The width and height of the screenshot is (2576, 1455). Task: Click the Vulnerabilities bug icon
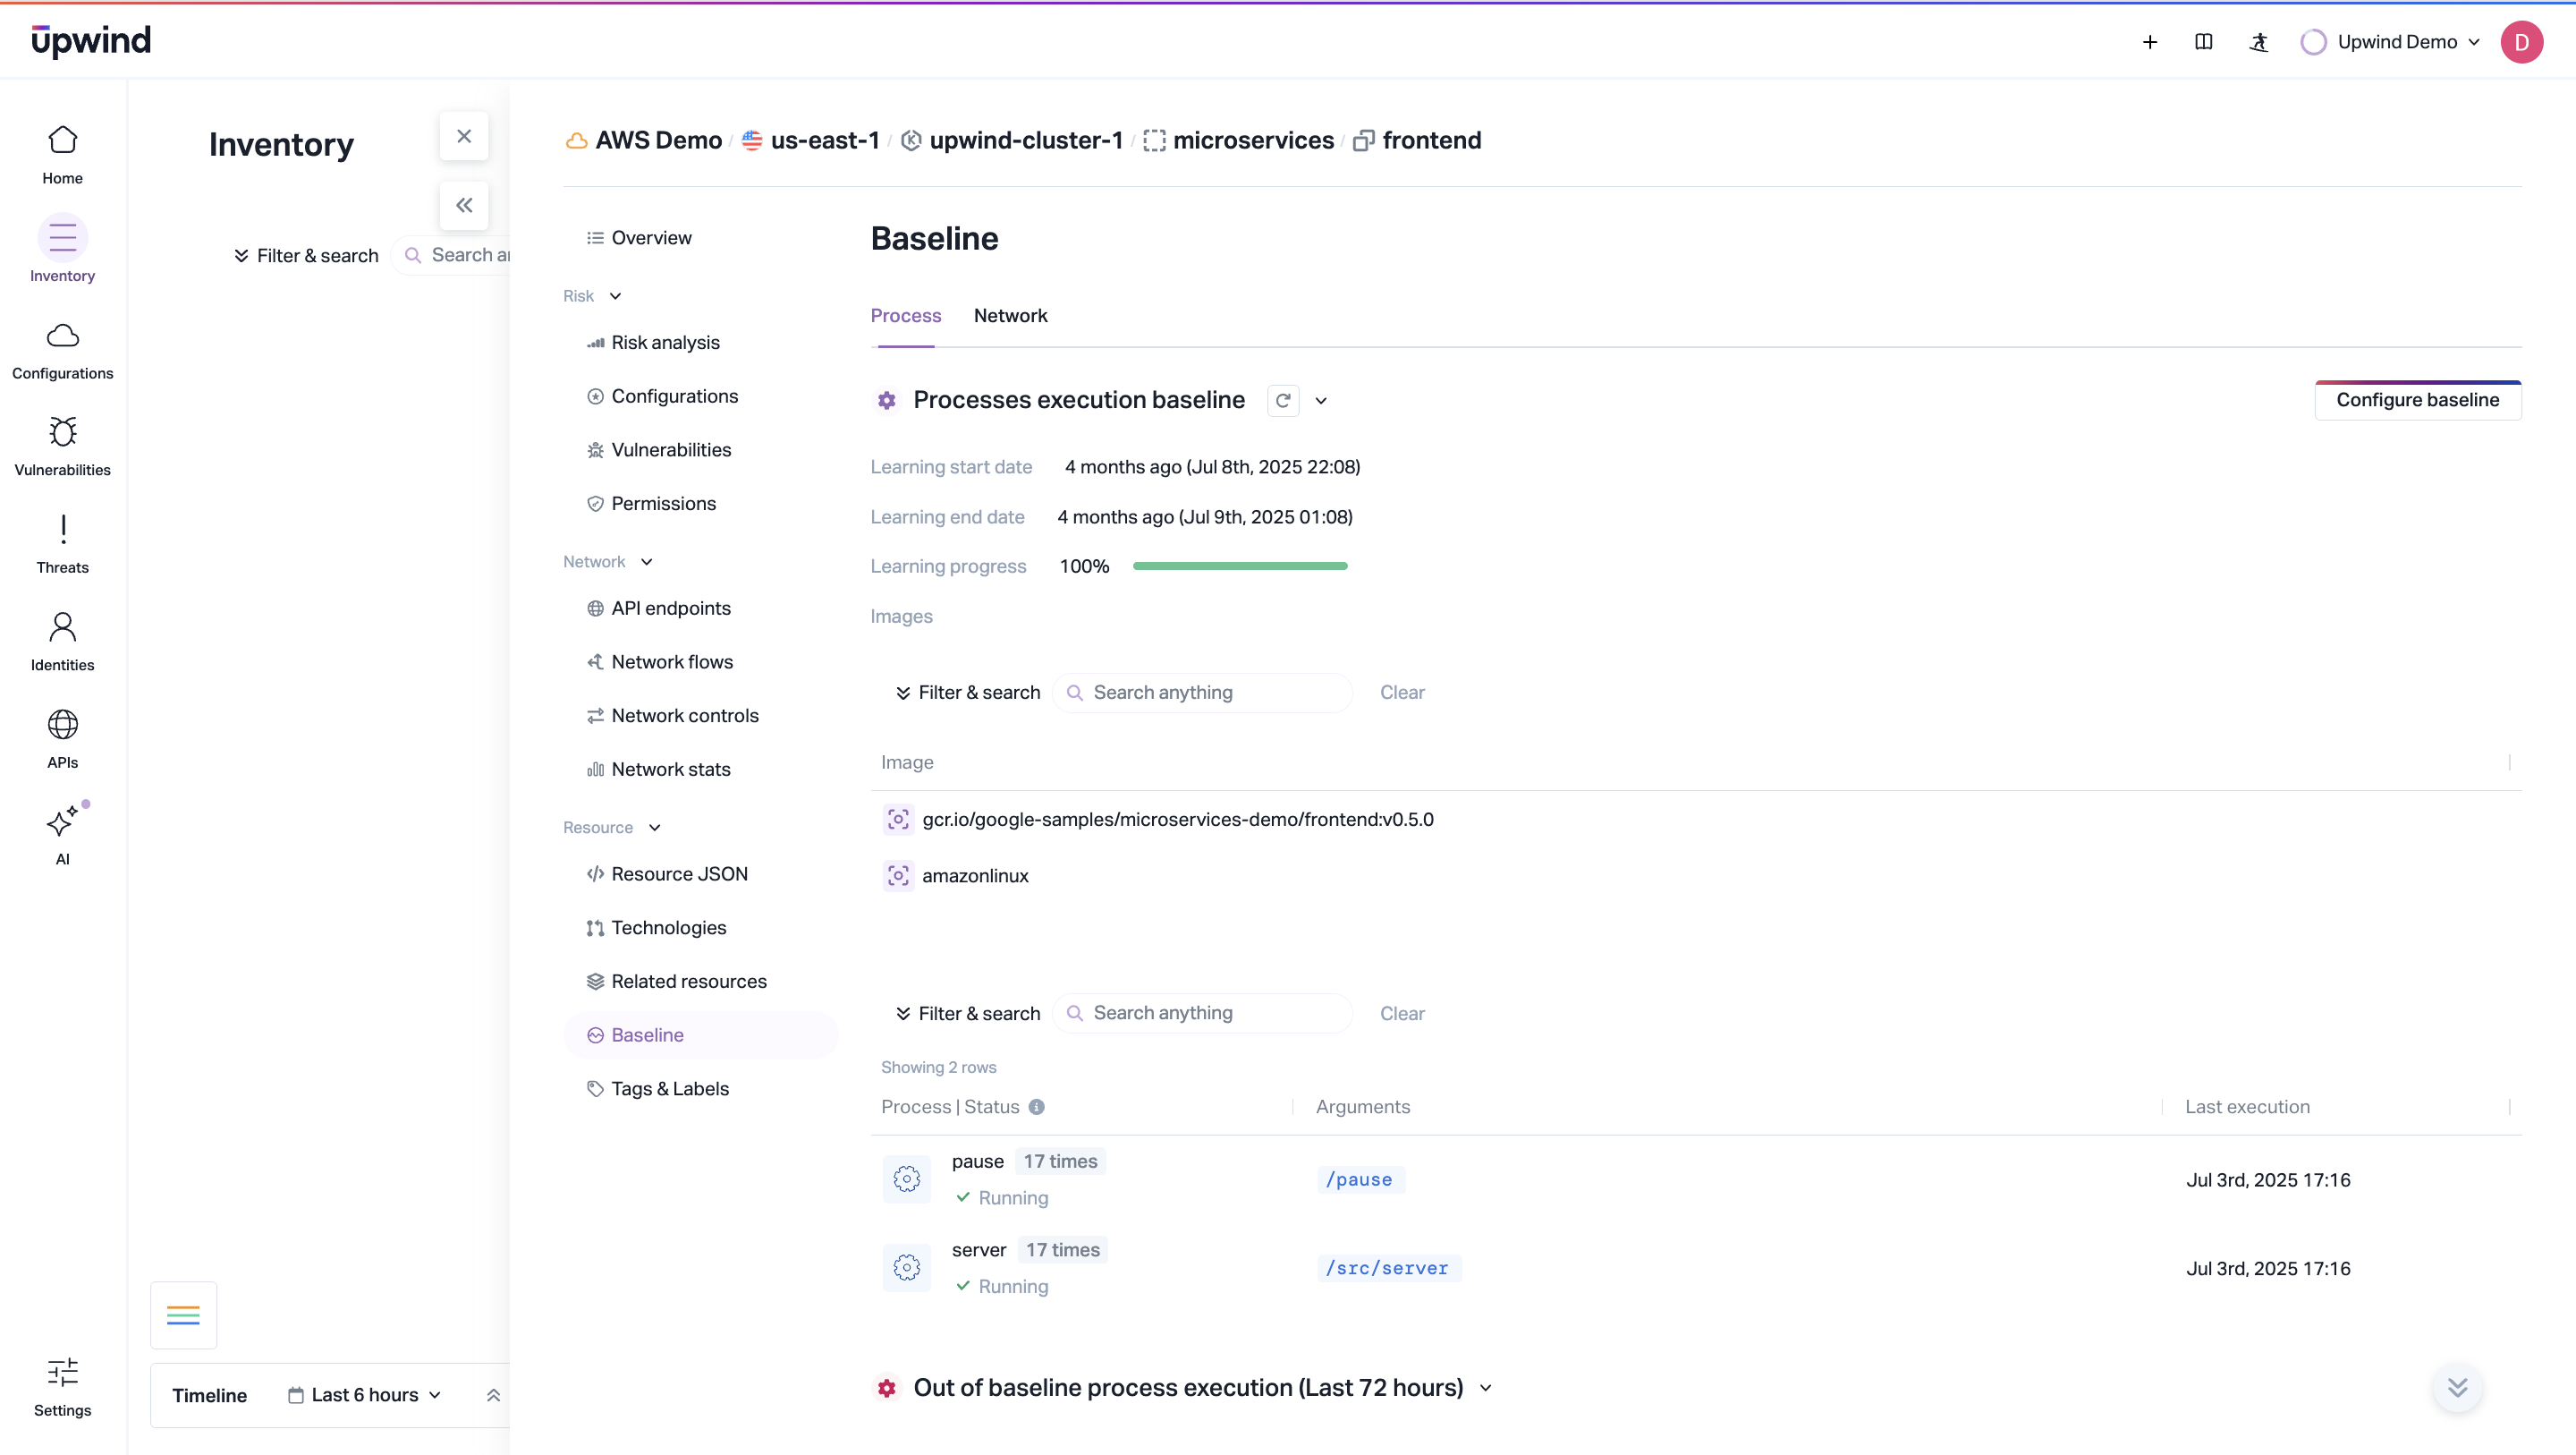coord(62,432)
